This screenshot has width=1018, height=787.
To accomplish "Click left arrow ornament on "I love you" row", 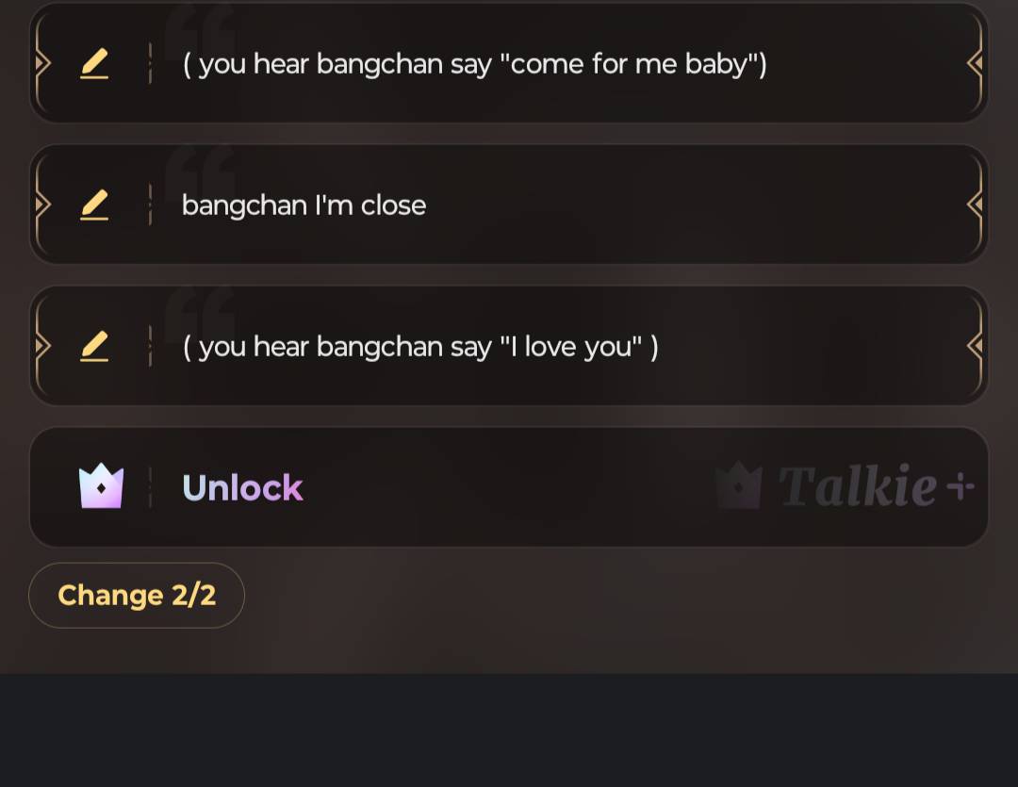I will (42, 346).
